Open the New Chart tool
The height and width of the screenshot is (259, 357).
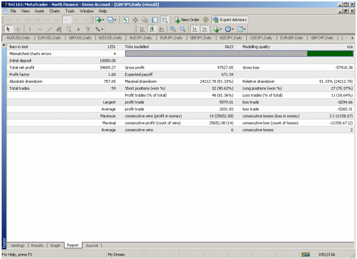[98, 20]
